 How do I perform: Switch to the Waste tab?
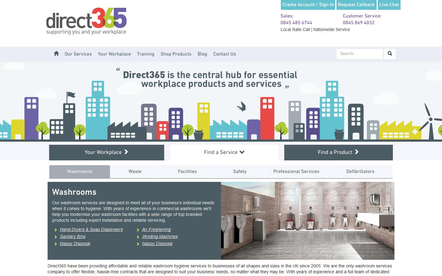tap(135, 172)
